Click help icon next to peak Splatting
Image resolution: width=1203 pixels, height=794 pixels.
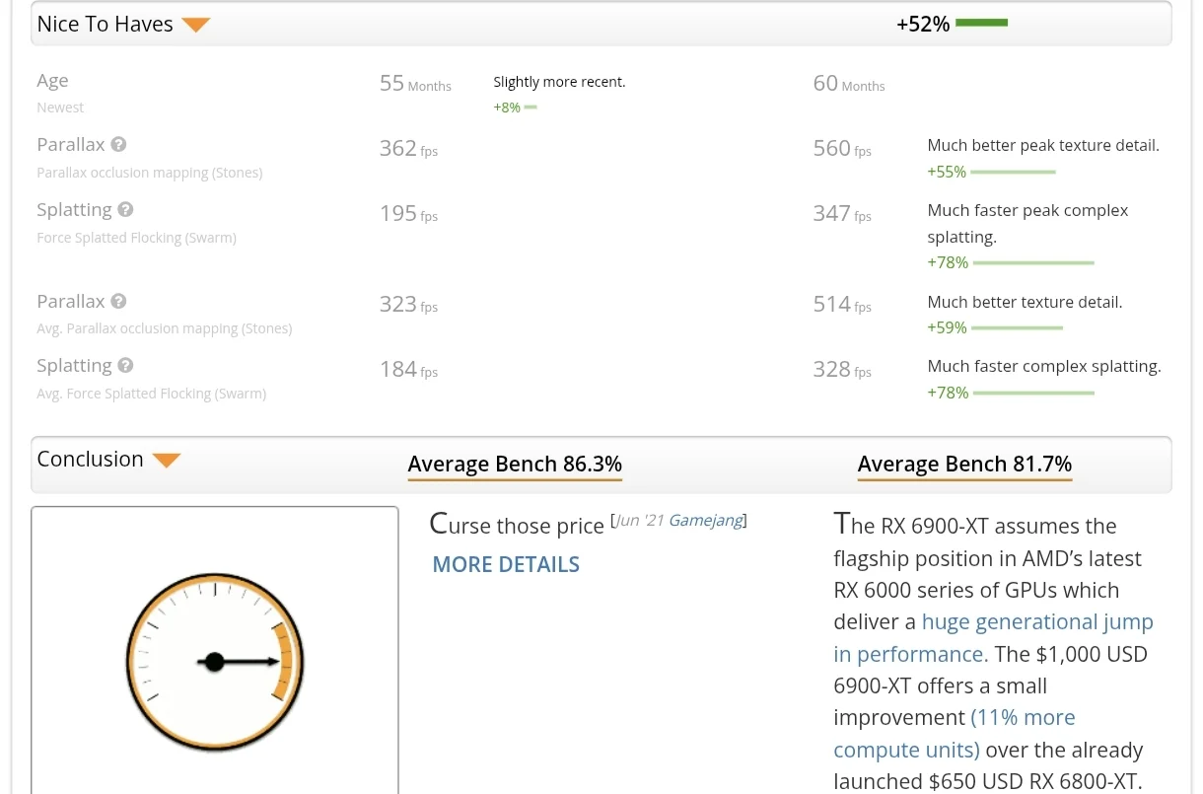coord(125,210)
